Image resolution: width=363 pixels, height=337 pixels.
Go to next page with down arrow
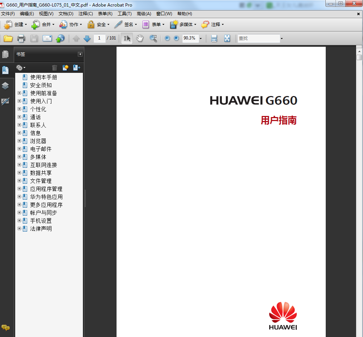point(87,38)
